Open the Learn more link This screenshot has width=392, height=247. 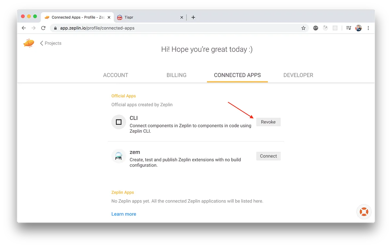124,214
